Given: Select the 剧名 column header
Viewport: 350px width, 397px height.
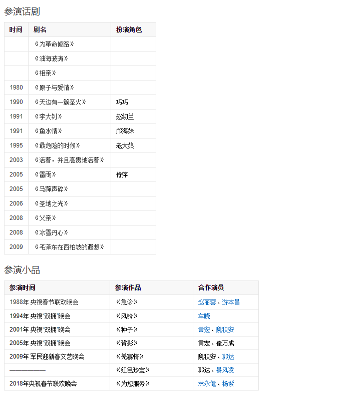Looking at the screenshot, I should pos(40,29).
